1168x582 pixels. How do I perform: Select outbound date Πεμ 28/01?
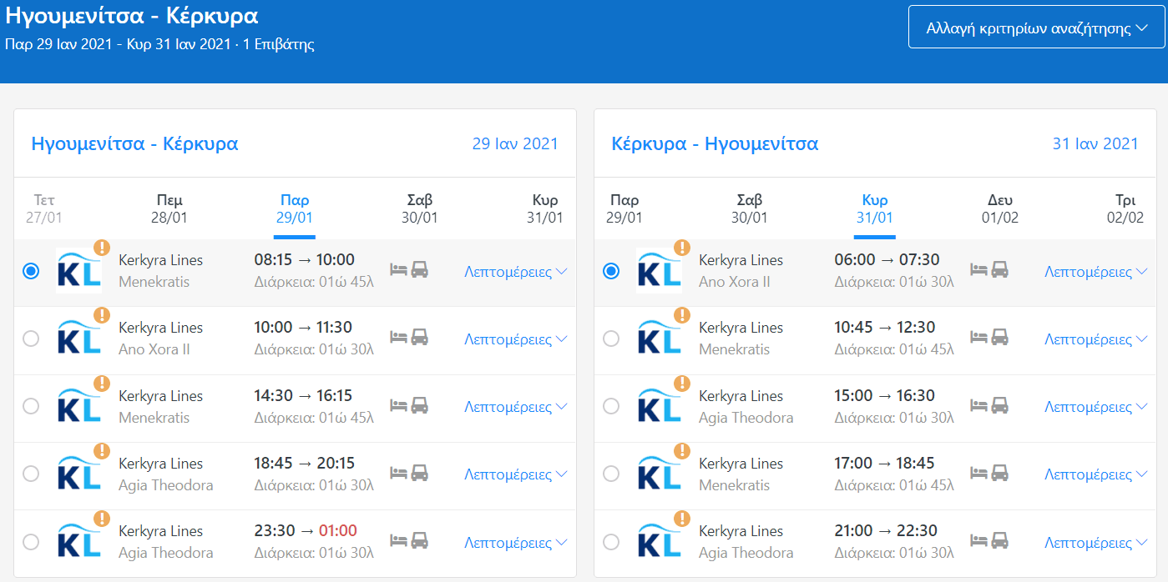(169, 208)
